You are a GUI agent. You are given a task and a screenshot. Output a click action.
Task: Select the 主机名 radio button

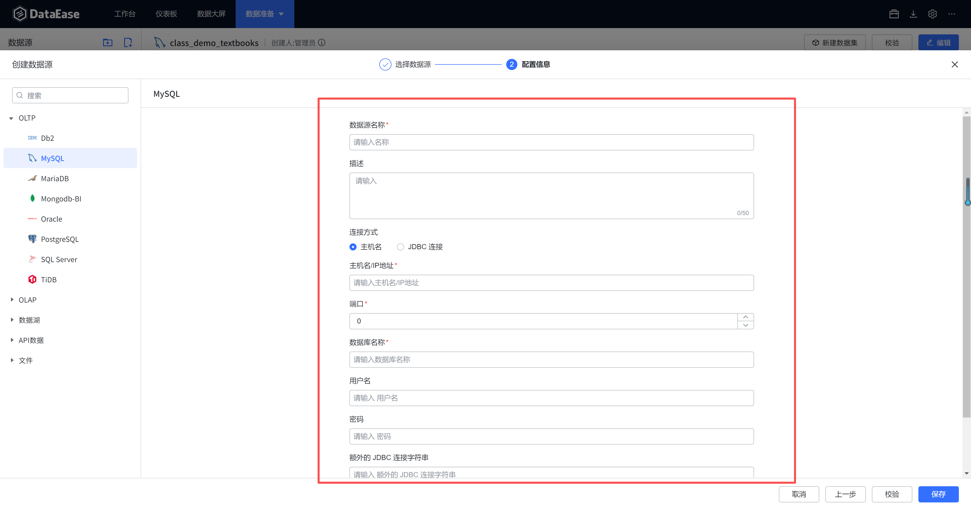(x=353, y=247)
